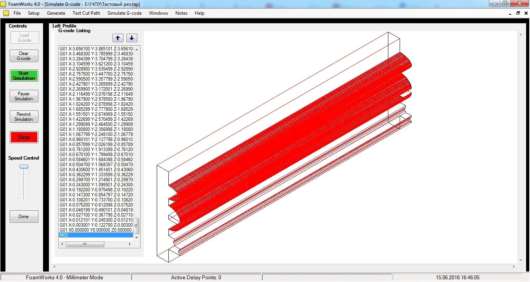Click the G-code listing horizontal scrollbar thumb
Image resolution: width=530 pixels, height=282 pixels.
click(x=85, y=244)
